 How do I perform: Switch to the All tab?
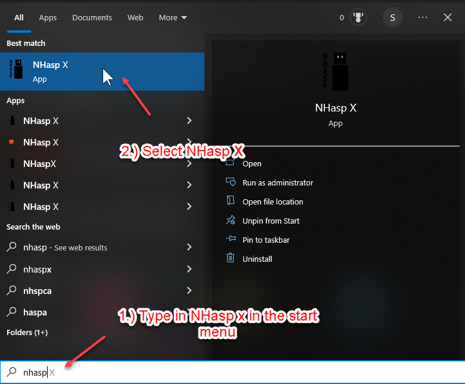pyautogui.click(x=19, y=17)
